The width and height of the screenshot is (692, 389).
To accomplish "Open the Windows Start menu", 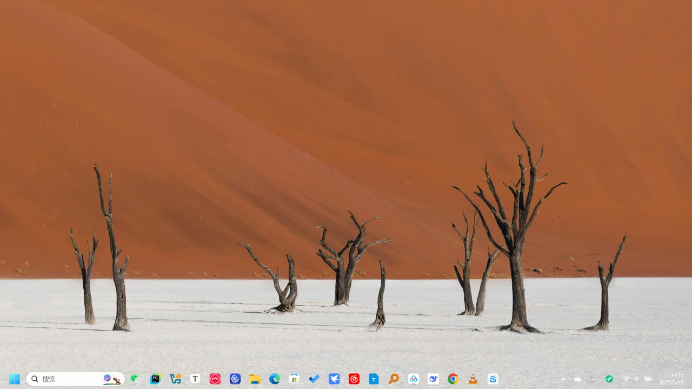I will pos(15,379).
